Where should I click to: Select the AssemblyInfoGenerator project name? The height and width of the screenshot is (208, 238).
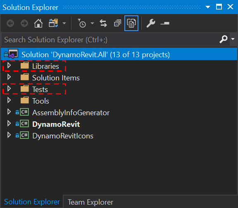71,113
